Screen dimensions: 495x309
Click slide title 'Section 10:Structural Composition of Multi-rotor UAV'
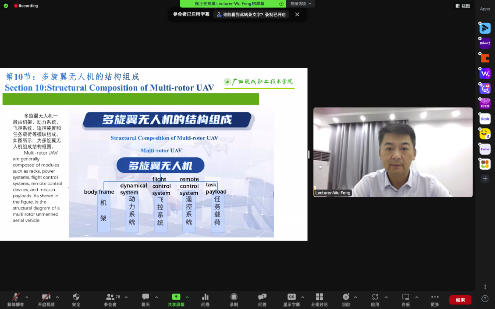[x=109, y=88]
